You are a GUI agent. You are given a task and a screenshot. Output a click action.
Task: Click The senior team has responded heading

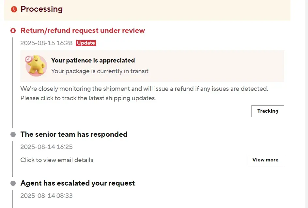[x=74, y=134]
